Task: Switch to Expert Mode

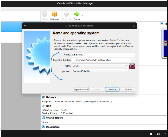Action: 81,89
